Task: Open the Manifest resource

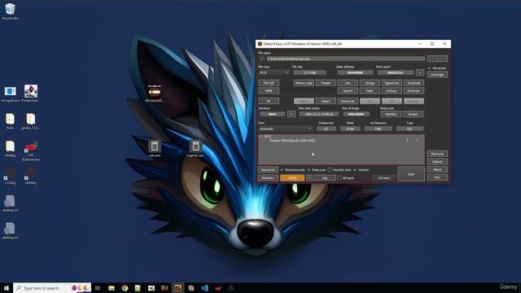Action: (x=391, y=114)
